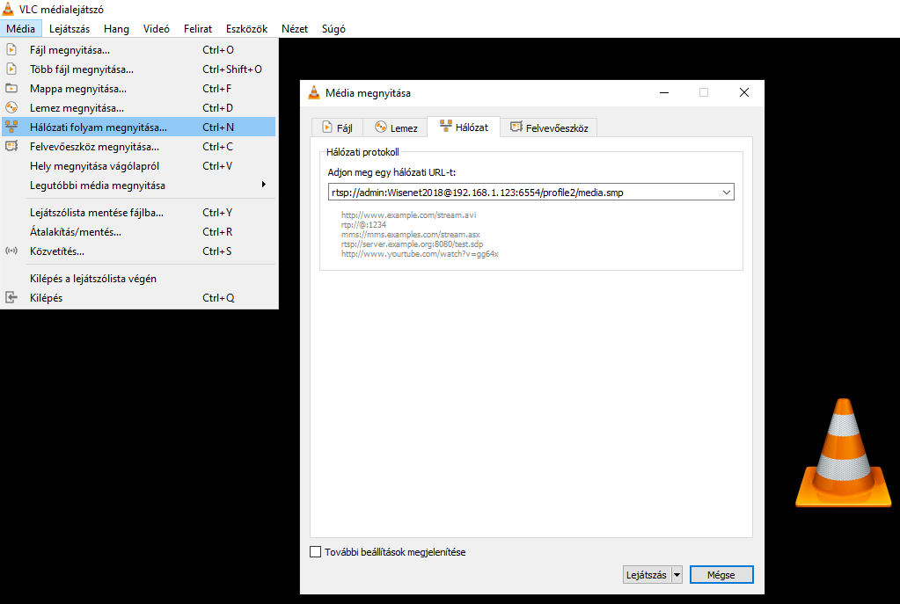Click the Média megnyitása dialog title text
Viewport: 900px width, 604px height.
368,93
